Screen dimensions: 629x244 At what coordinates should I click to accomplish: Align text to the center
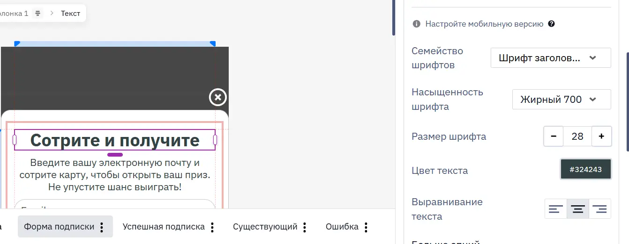[x=578, y=209]
